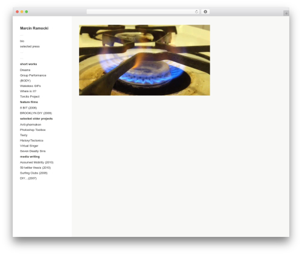Click the download icon in browser toolbar
This screenshot has height=255, width=302.
click(x=205, y=11)
